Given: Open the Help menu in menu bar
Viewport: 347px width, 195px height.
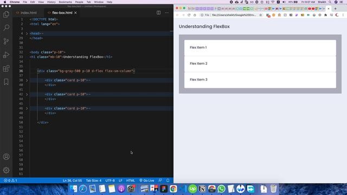Looking at the screenshot, I should click(110, 2).
